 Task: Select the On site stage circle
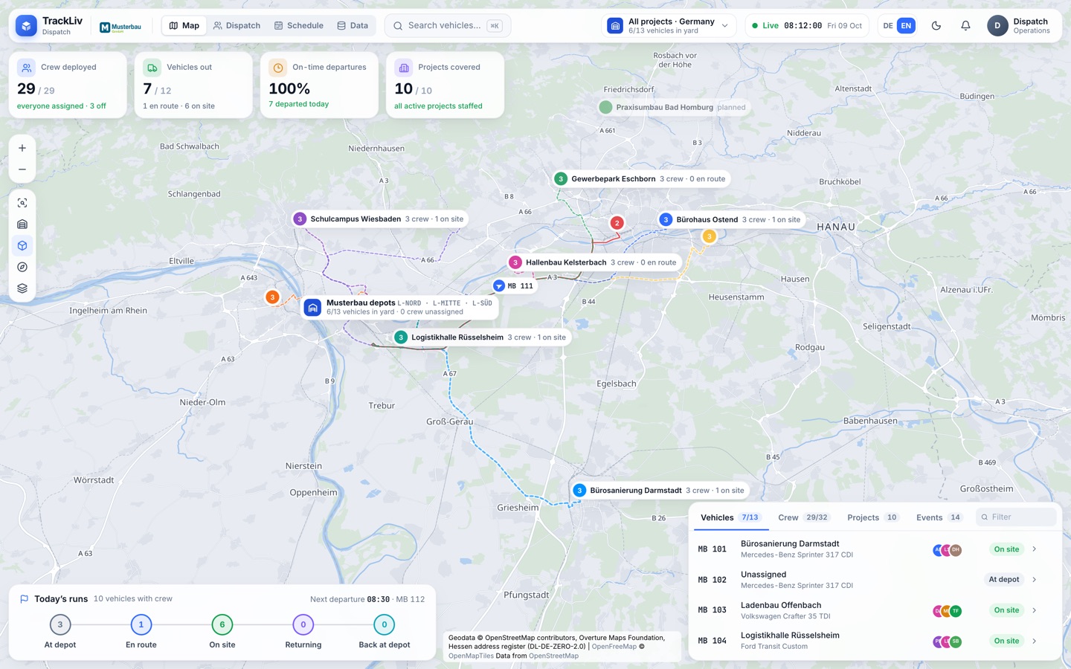(x=222, y=624)
